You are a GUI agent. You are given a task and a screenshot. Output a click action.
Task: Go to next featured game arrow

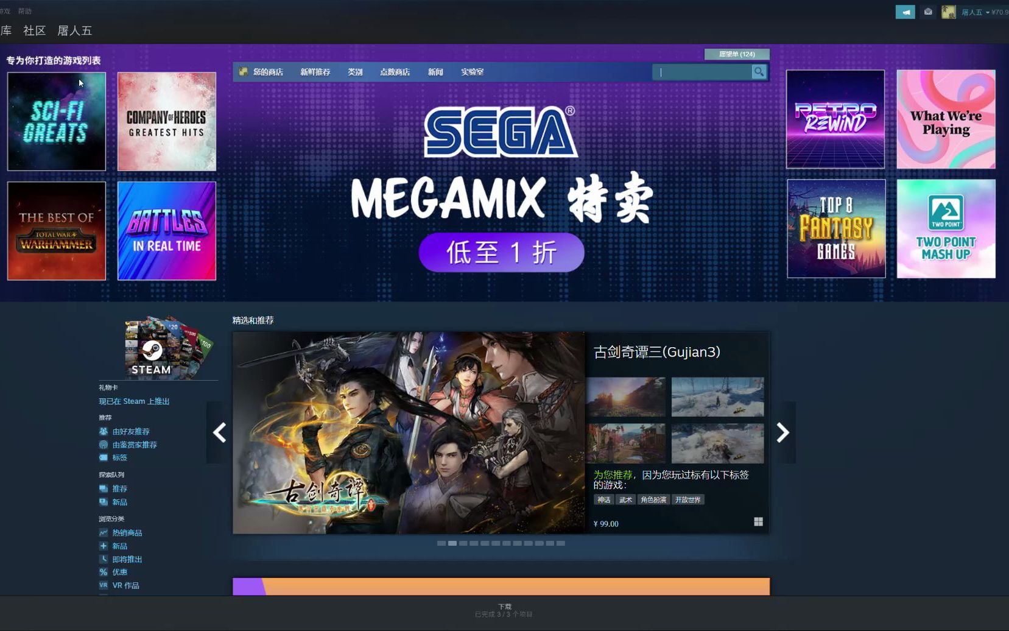click(783, 432)
